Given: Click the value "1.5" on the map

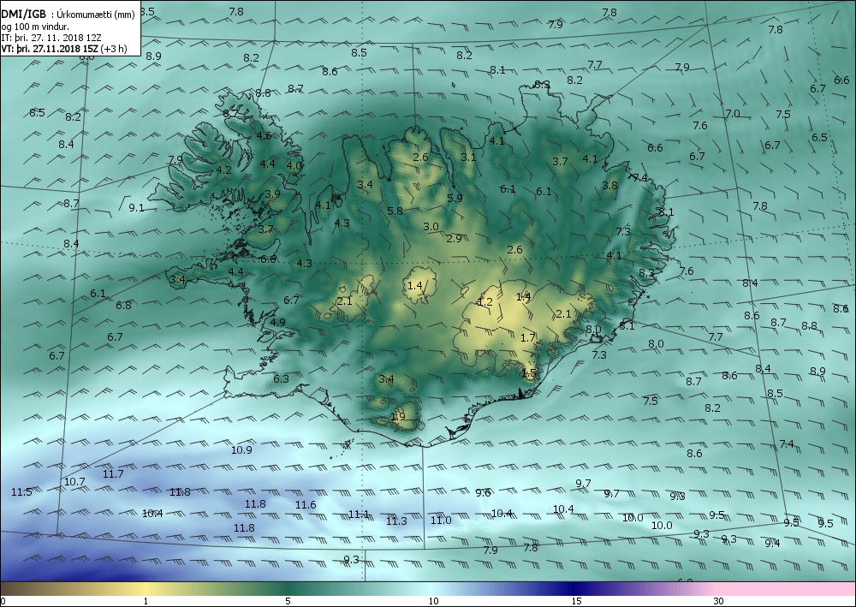Looking at the screenshot, I should [x=529, y=372].
